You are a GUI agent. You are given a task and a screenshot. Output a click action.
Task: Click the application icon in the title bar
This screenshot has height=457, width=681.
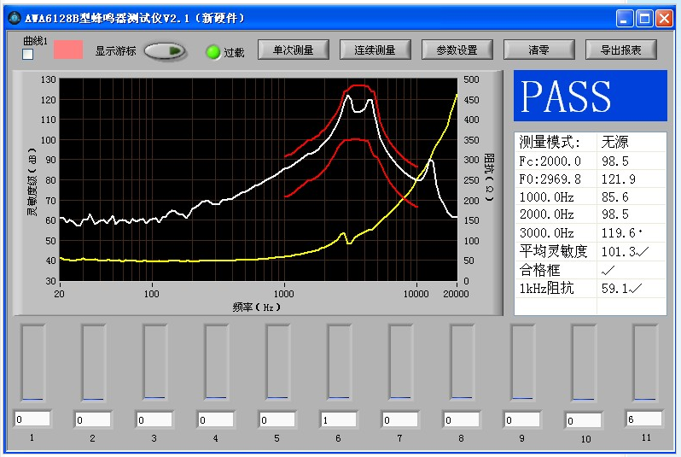click(11, 17)
